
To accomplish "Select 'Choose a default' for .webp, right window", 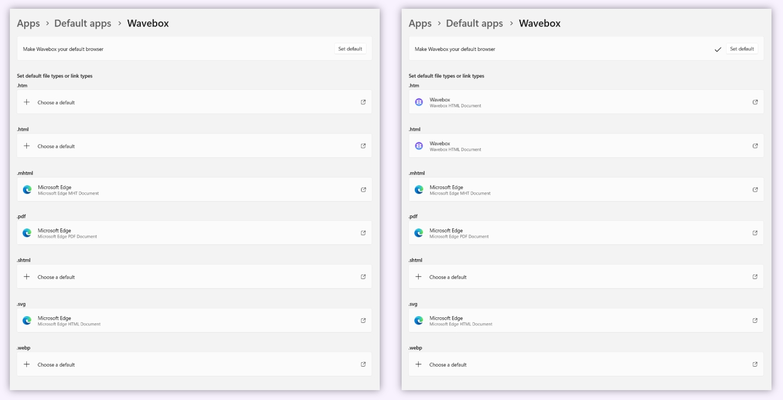I will pos(448,365).
